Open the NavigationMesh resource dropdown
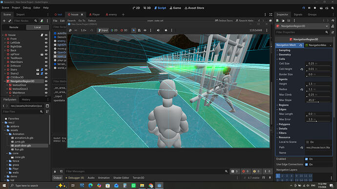 [x=330, y=45]
